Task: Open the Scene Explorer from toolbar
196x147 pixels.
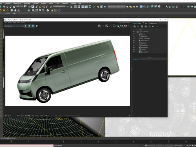Action: (x=76, y=7)
